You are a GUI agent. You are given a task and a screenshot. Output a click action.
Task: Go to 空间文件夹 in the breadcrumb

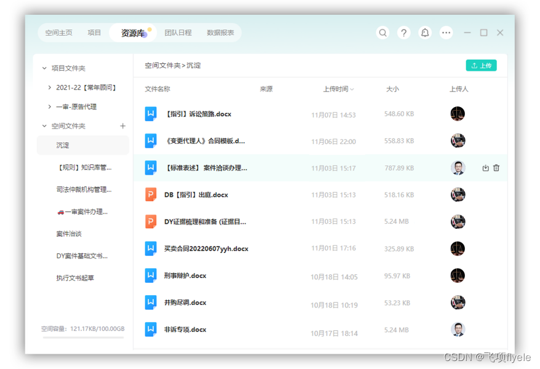(x=162, y=65)
